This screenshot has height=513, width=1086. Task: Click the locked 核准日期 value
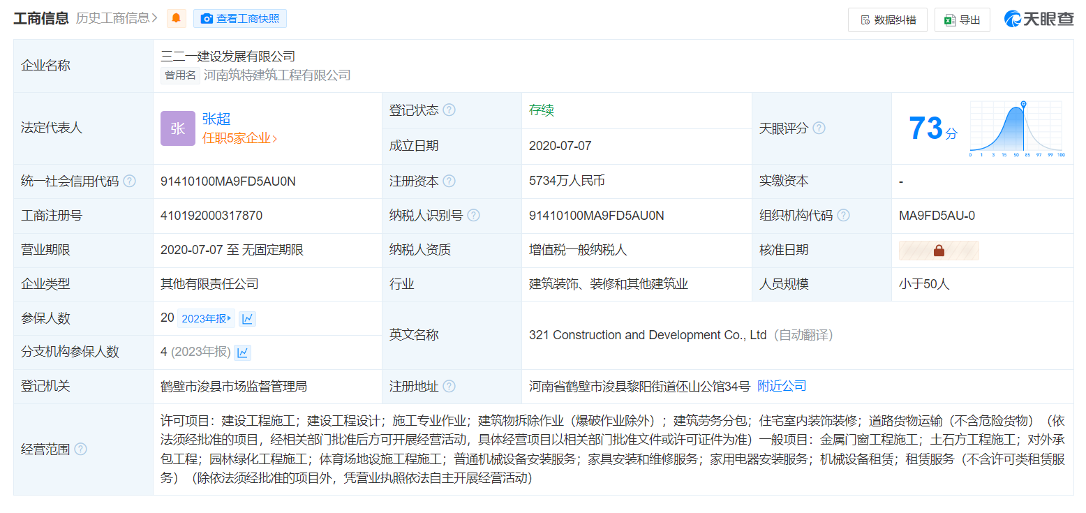tap(939, 251)
